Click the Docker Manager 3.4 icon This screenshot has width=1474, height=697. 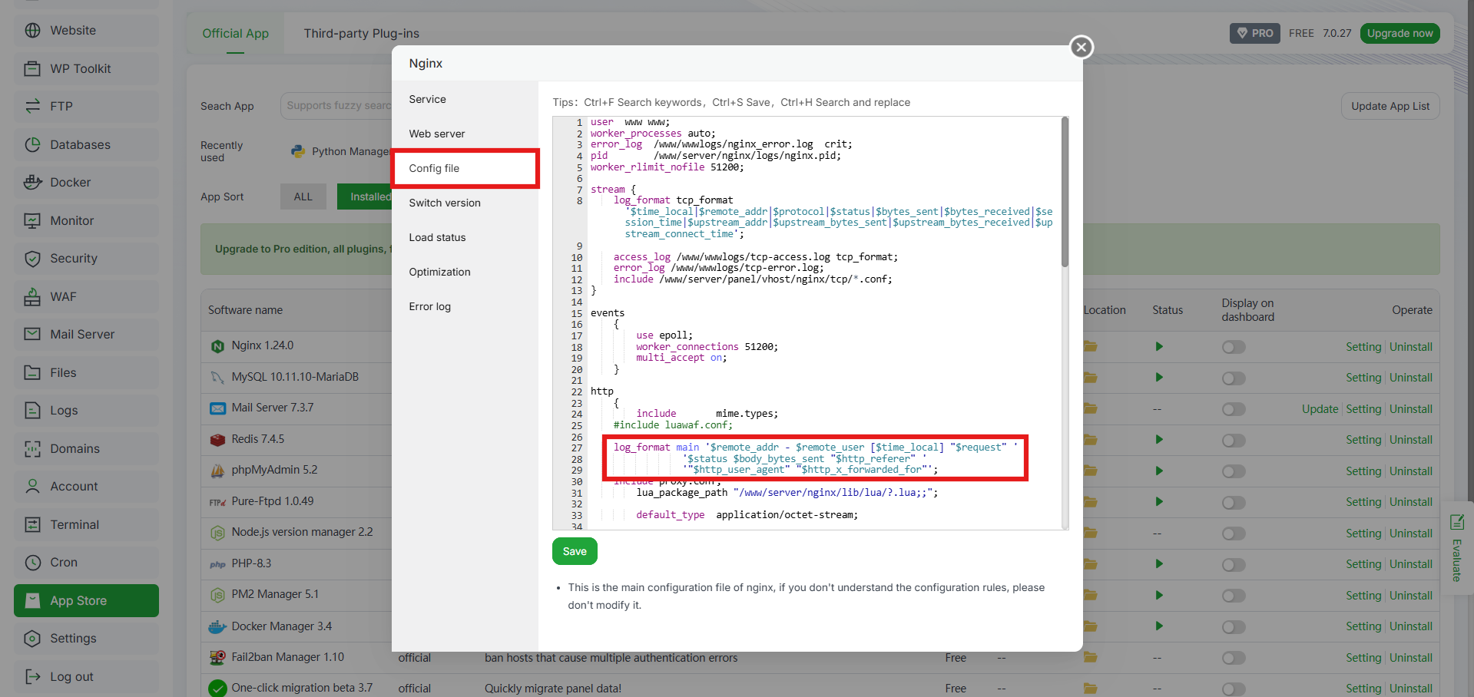pos(217,626)
